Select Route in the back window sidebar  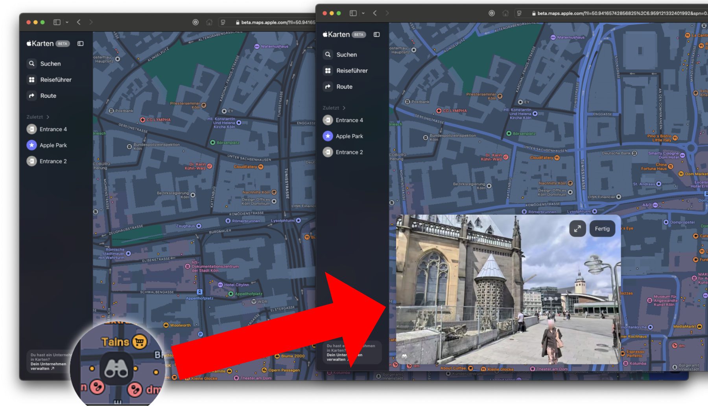click(48, 96)
